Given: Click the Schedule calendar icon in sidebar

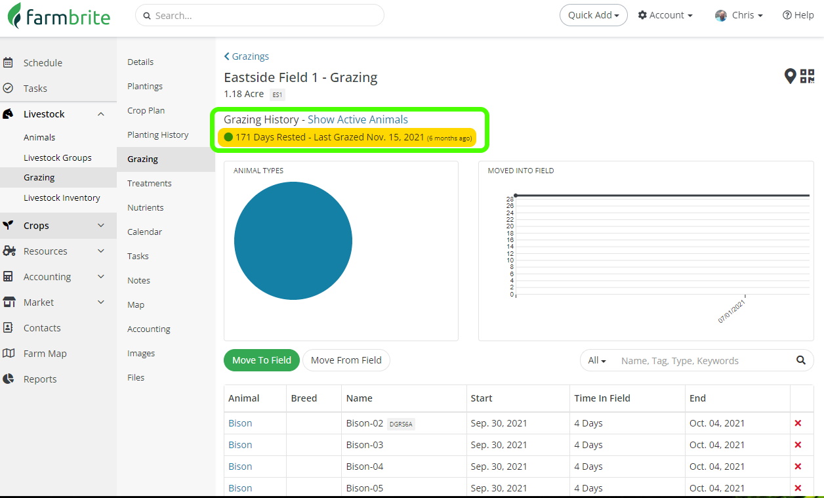Looking at the screenshot, I should pyautogui.click(x=8, y=63).
